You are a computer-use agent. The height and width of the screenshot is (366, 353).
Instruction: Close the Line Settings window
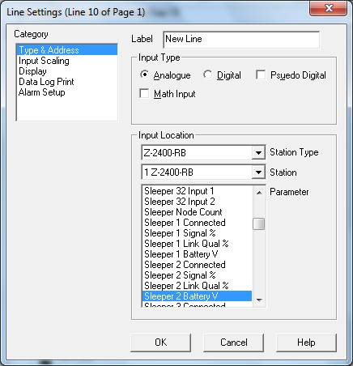pyautogui.click(x=328, y=8)
